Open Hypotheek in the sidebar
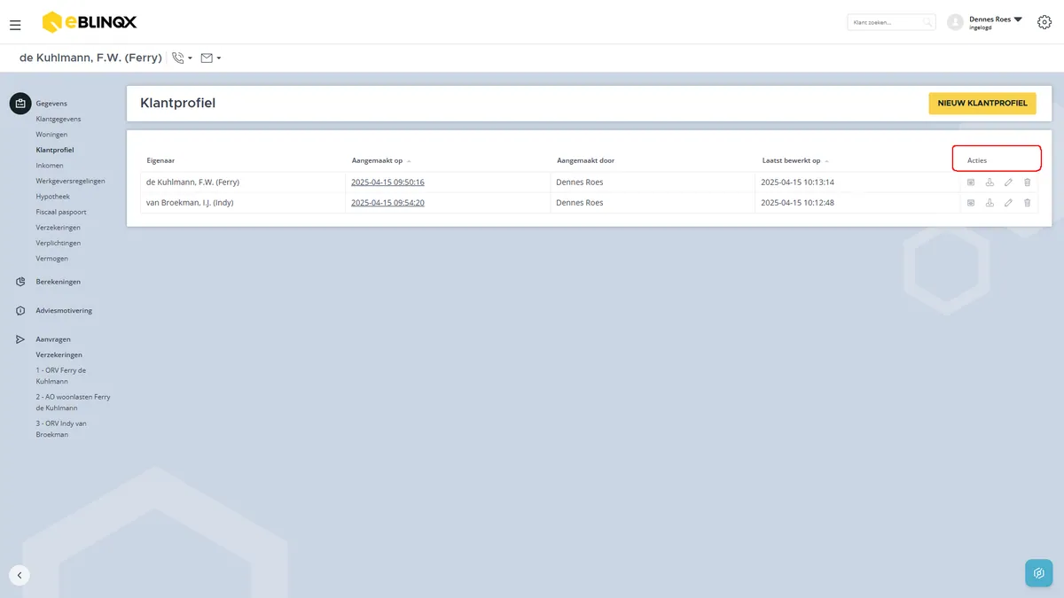 (53, 197)
